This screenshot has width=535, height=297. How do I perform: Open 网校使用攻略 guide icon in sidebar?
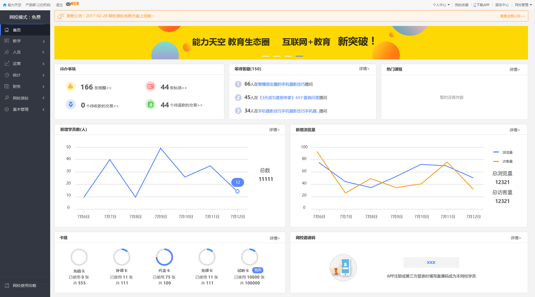coord(7,285)
